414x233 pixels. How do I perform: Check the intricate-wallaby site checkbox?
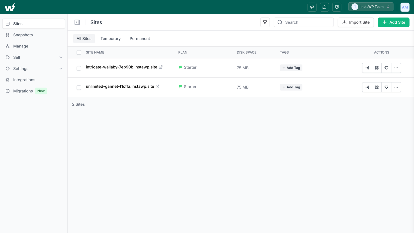coord(79,68)
